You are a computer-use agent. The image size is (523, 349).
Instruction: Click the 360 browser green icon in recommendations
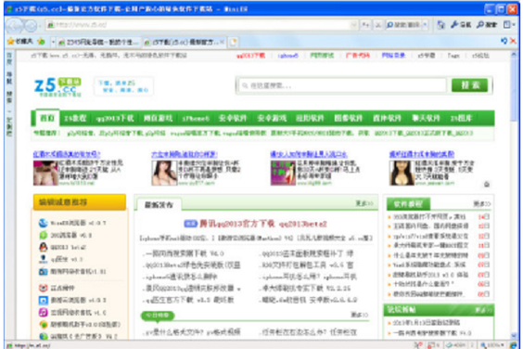tap(43, 235)
